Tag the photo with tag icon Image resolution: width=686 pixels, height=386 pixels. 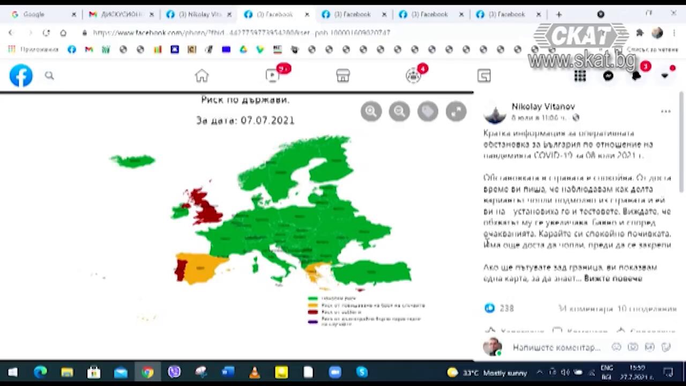coord(428,112)
